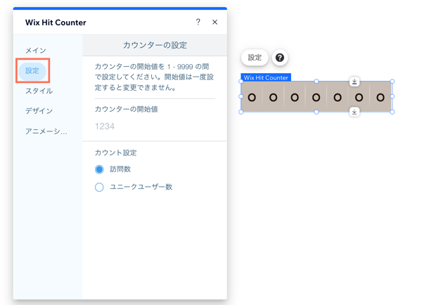Open the アニメーション tab

click(x=46, y=131)
